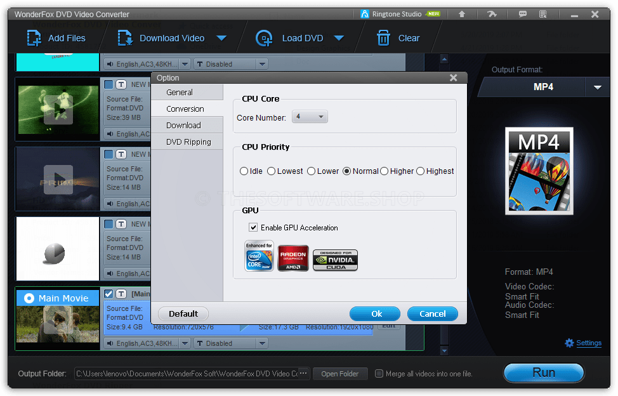Open the Download options tab
Image resolution: width=618 pixels, height=396 pixels.
click(187, 125)
